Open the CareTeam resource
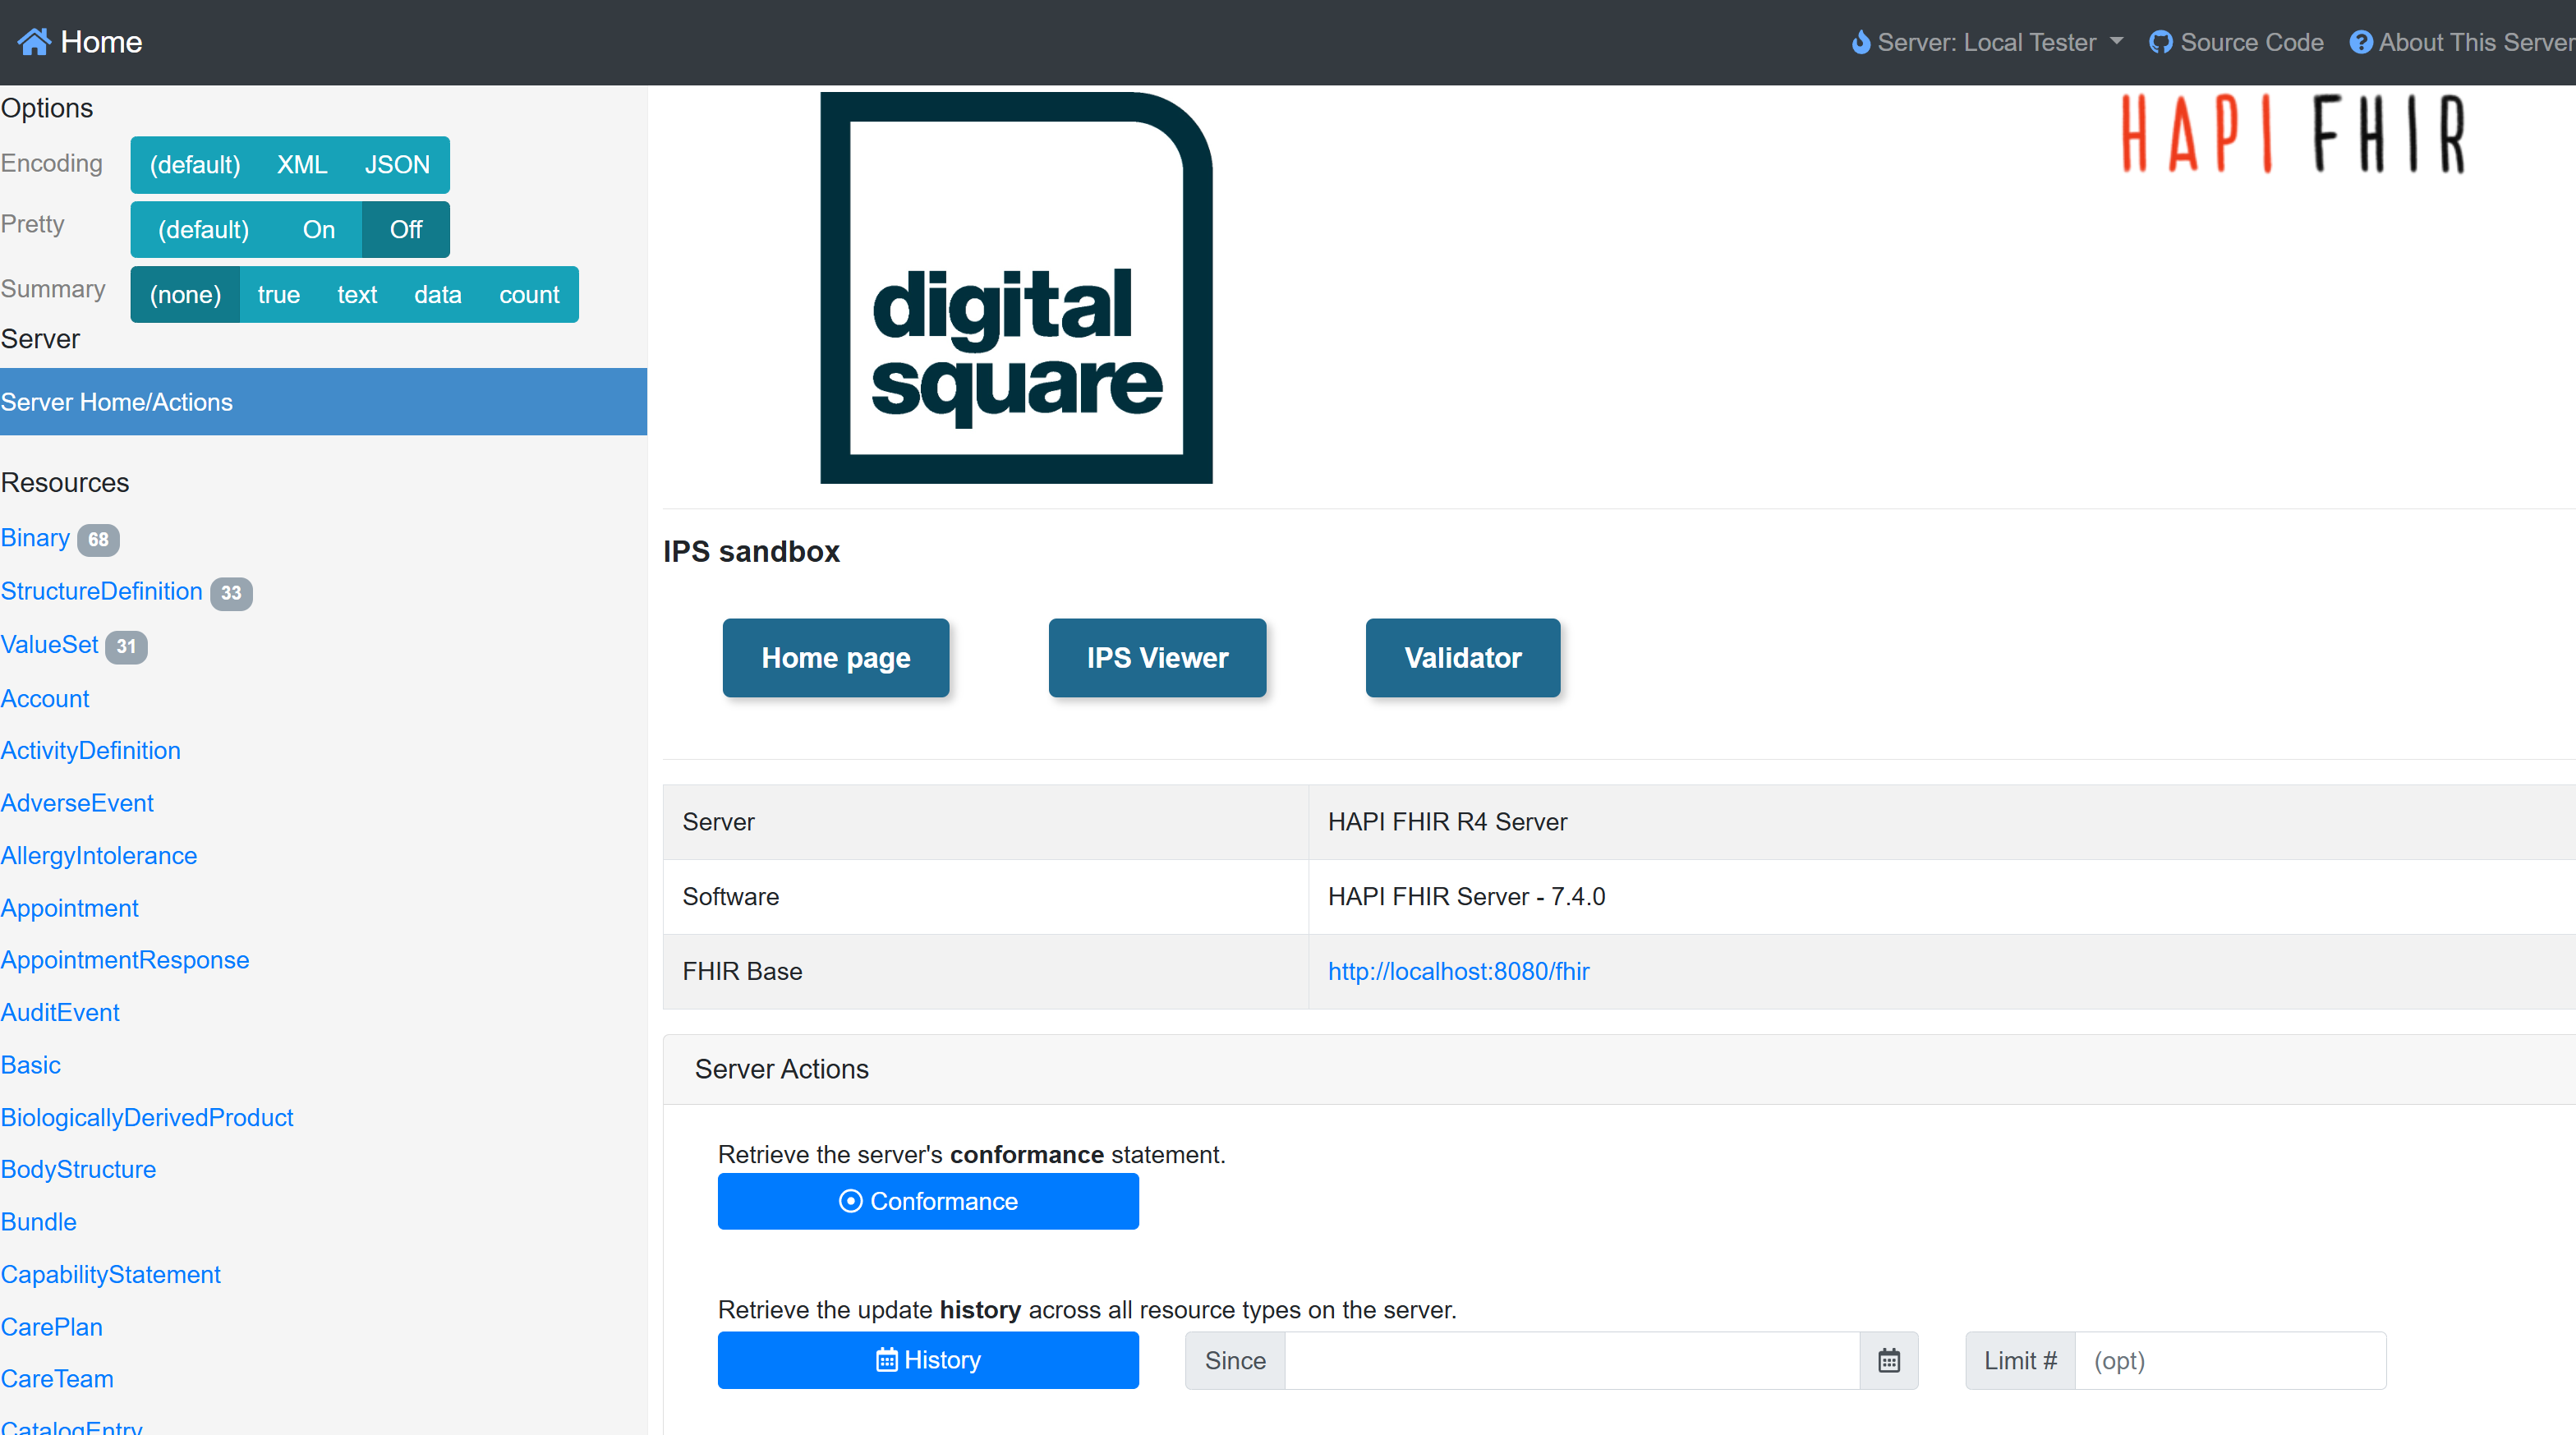The image size is (2576, 1435). pyautogui.click(x=57, y=1379)
